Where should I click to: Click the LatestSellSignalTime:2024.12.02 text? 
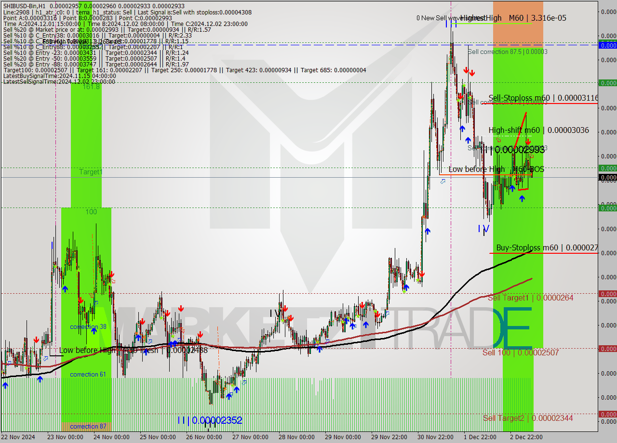tap(59, 81)
